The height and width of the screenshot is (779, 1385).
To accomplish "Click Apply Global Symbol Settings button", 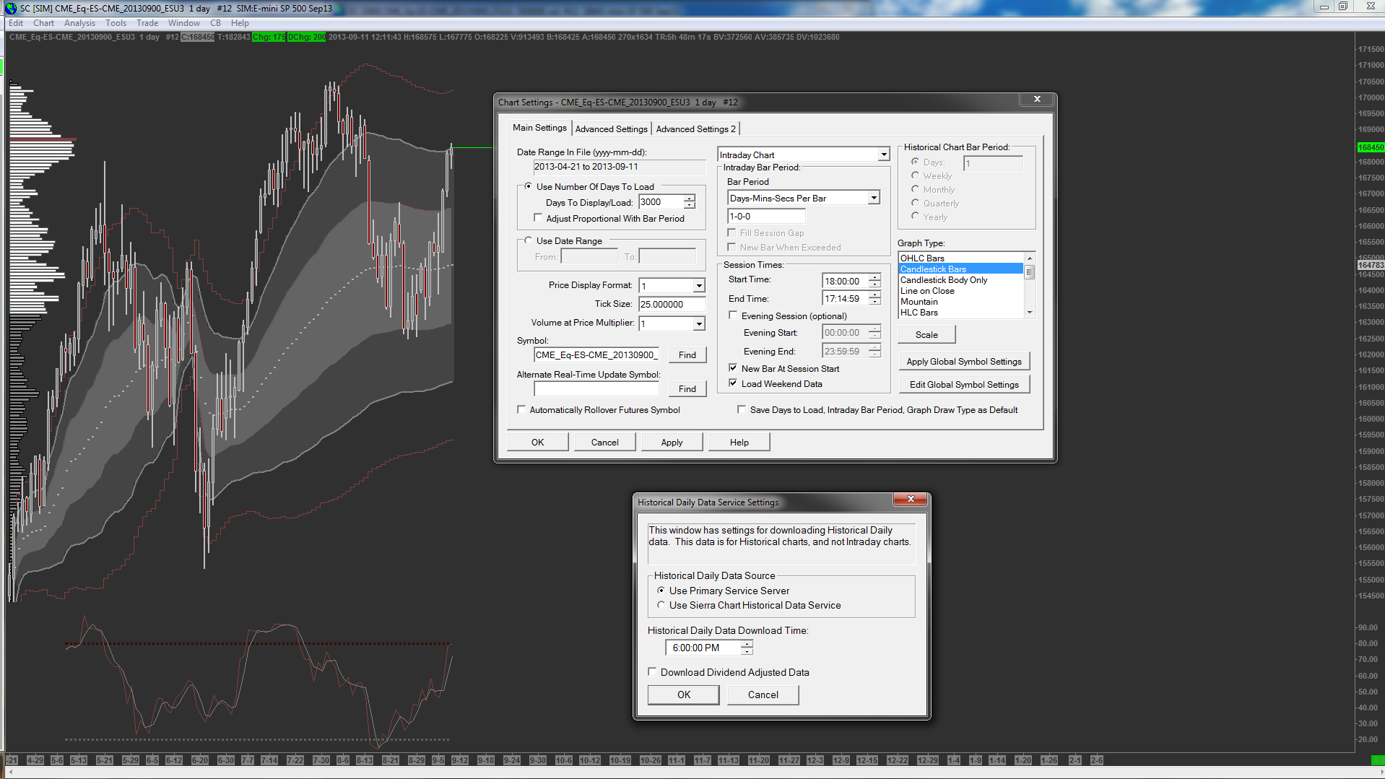I will (963, 362).
